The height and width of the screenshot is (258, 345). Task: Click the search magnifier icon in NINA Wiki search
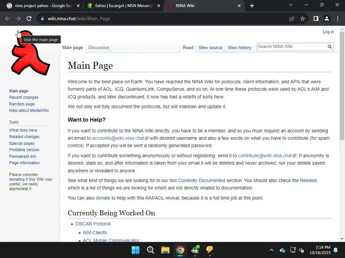coord(330,47)
